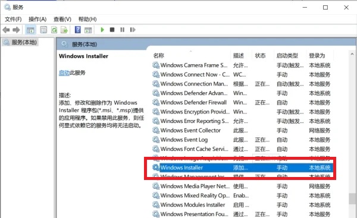Click gear icon of Windows Event Collector row
The width and height of the screenshot is (357, 218).
point(156,131)
